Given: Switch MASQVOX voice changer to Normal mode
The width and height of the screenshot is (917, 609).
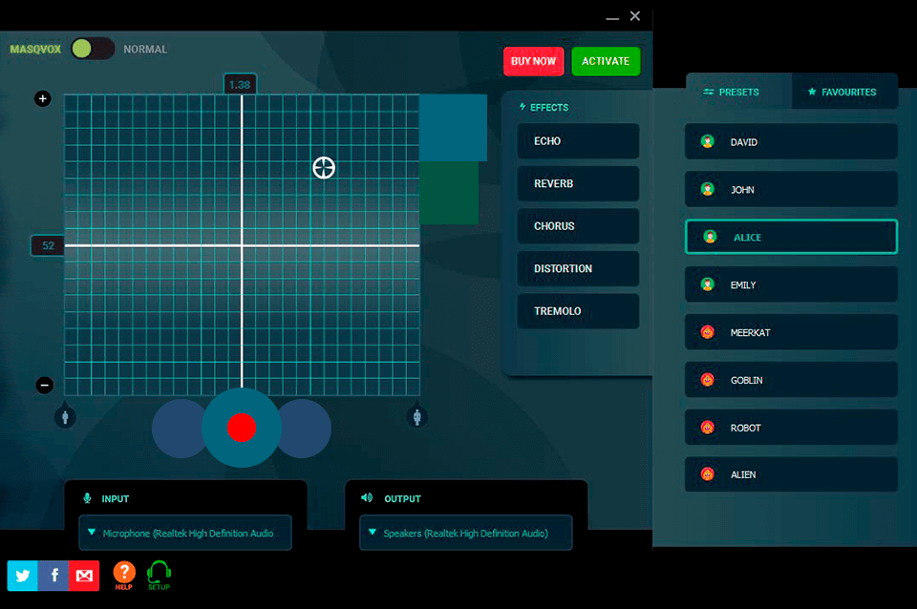Looking at the screenshot, I should pyautogui.click(x=93, y=48).
